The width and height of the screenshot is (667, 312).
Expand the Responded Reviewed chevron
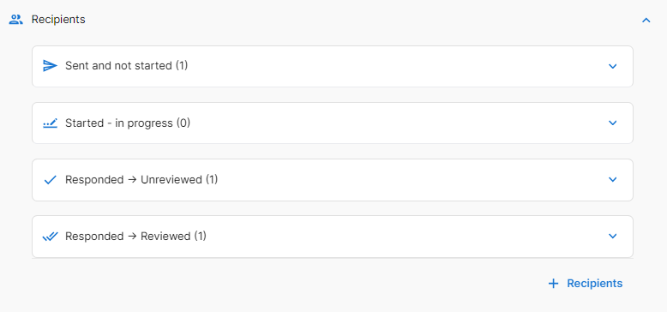tap(612, 236)
